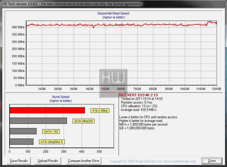The height and width of the screenshot is (167, 227).
Task: Click the Tested on 2011-10-14 line
Action: 142,99
